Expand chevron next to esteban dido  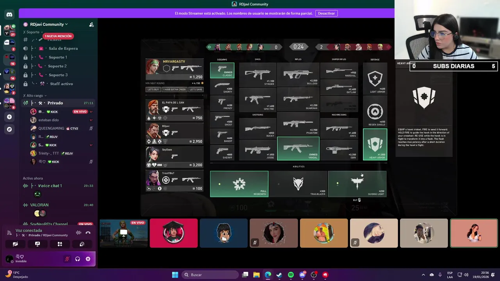(x=91, y=120)
